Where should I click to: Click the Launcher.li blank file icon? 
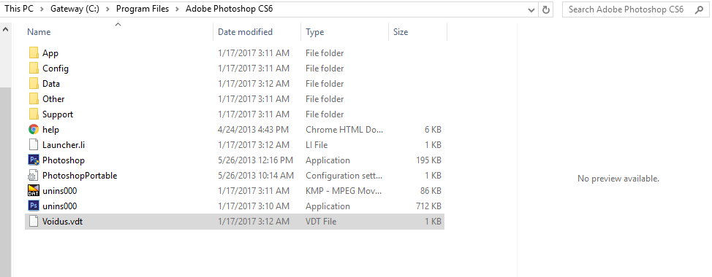tap(34, 145)
